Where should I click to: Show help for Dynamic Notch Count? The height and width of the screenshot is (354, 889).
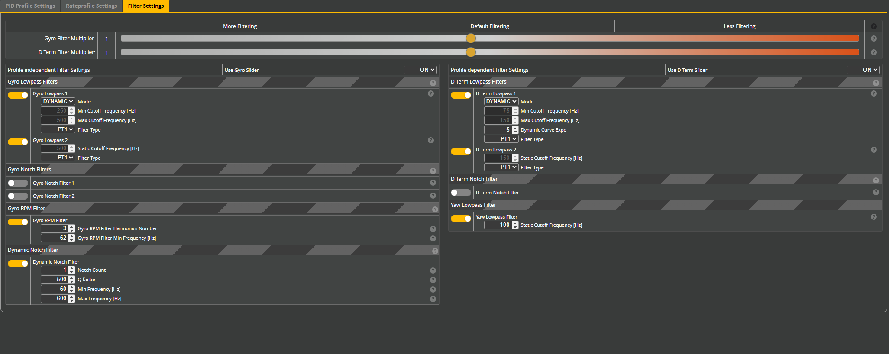(433, 270)
